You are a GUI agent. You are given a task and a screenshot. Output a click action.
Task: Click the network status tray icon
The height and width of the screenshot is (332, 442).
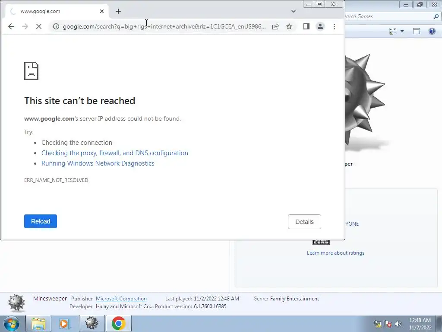377,324
